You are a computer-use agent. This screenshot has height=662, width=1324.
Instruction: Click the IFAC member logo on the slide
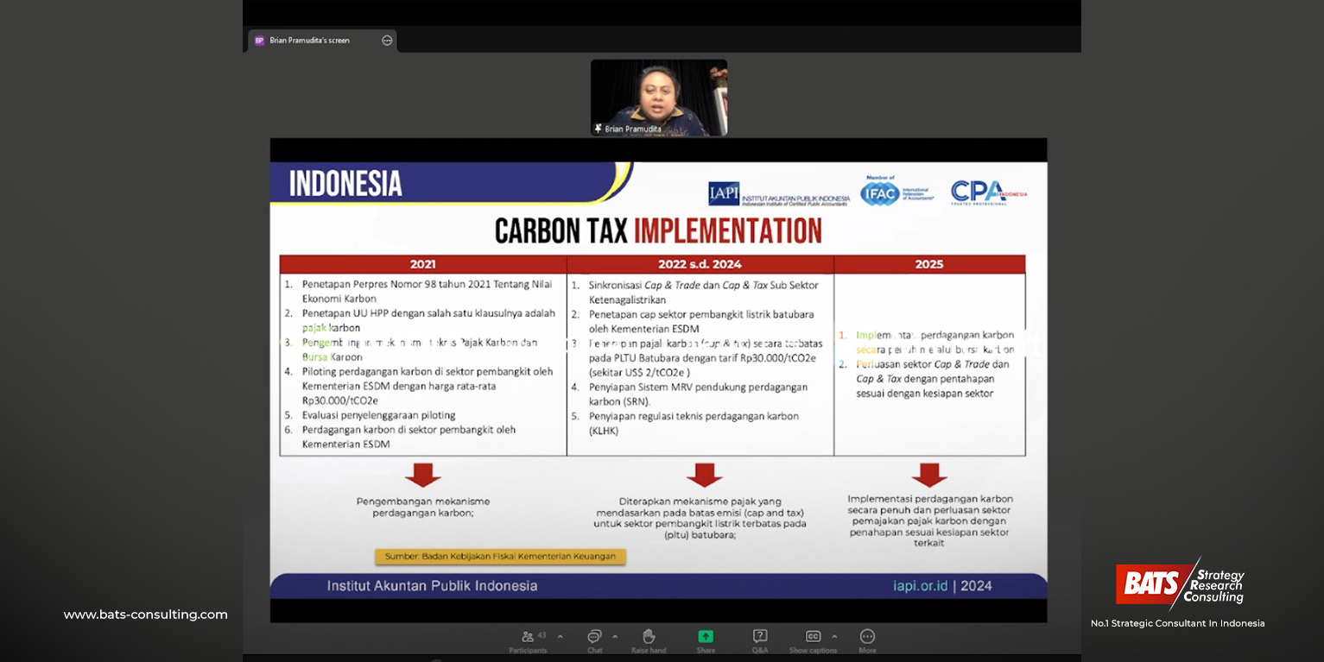point(896,192)
